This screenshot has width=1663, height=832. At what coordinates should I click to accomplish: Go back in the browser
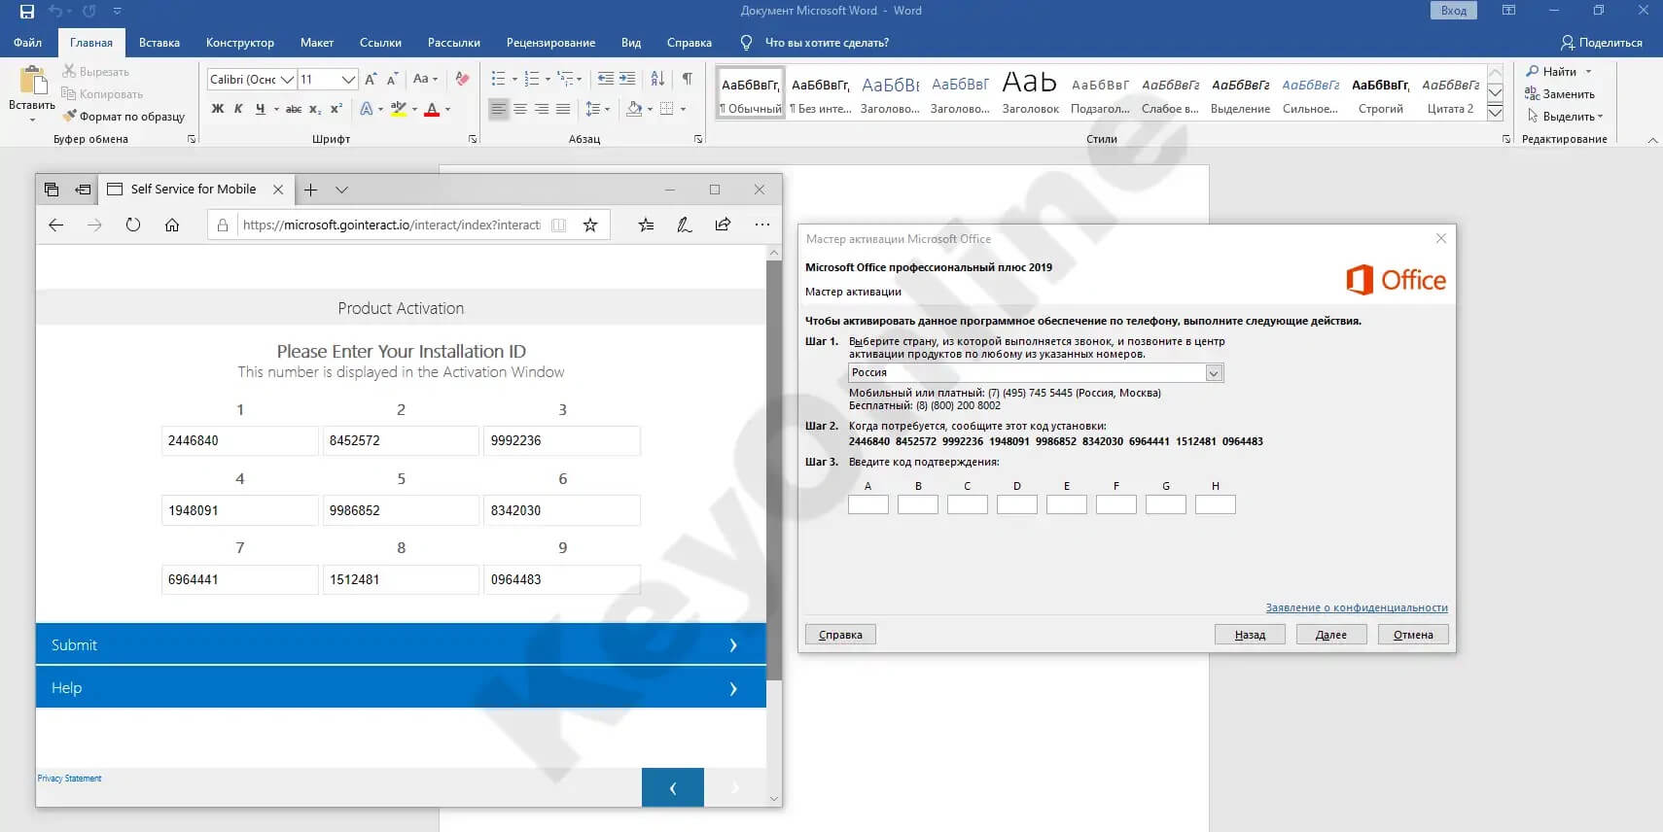click(55, 225)
